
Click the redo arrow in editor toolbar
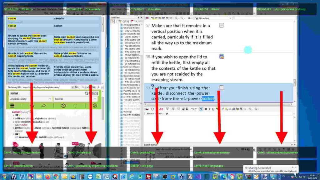tap(196, 109)
